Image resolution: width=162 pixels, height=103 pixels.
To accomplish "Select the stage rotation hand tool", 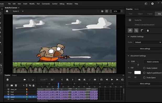I will (x=102, y=11).
